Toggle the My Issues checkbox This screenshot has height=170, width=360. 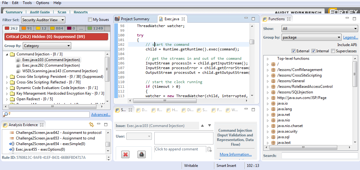tap(90, 20)
